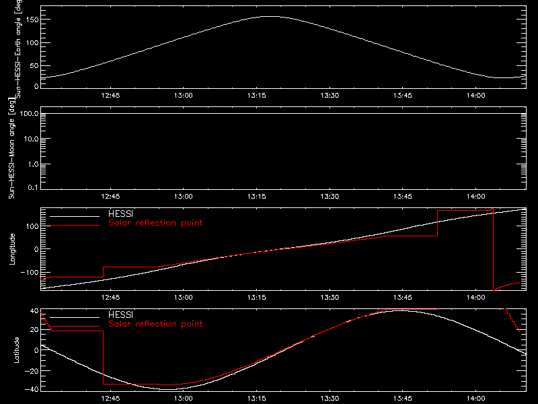Click 20 tick on Latitude axis
538x404 pixels.
[x=34, y=330]
